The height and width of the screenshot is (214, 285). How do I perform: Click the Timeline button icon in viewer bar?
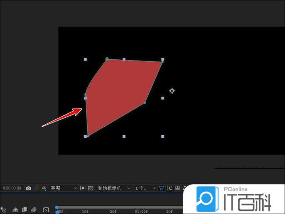177,188
